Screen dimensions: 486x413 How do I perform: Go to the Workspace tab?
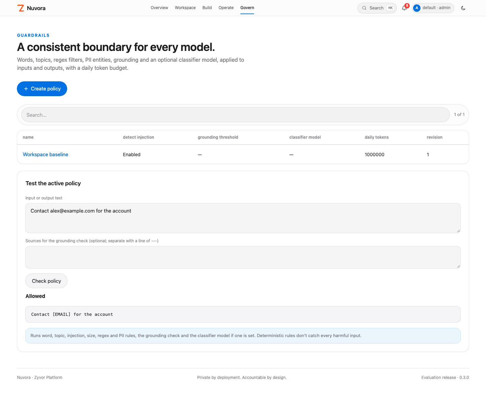click(185, 8)
